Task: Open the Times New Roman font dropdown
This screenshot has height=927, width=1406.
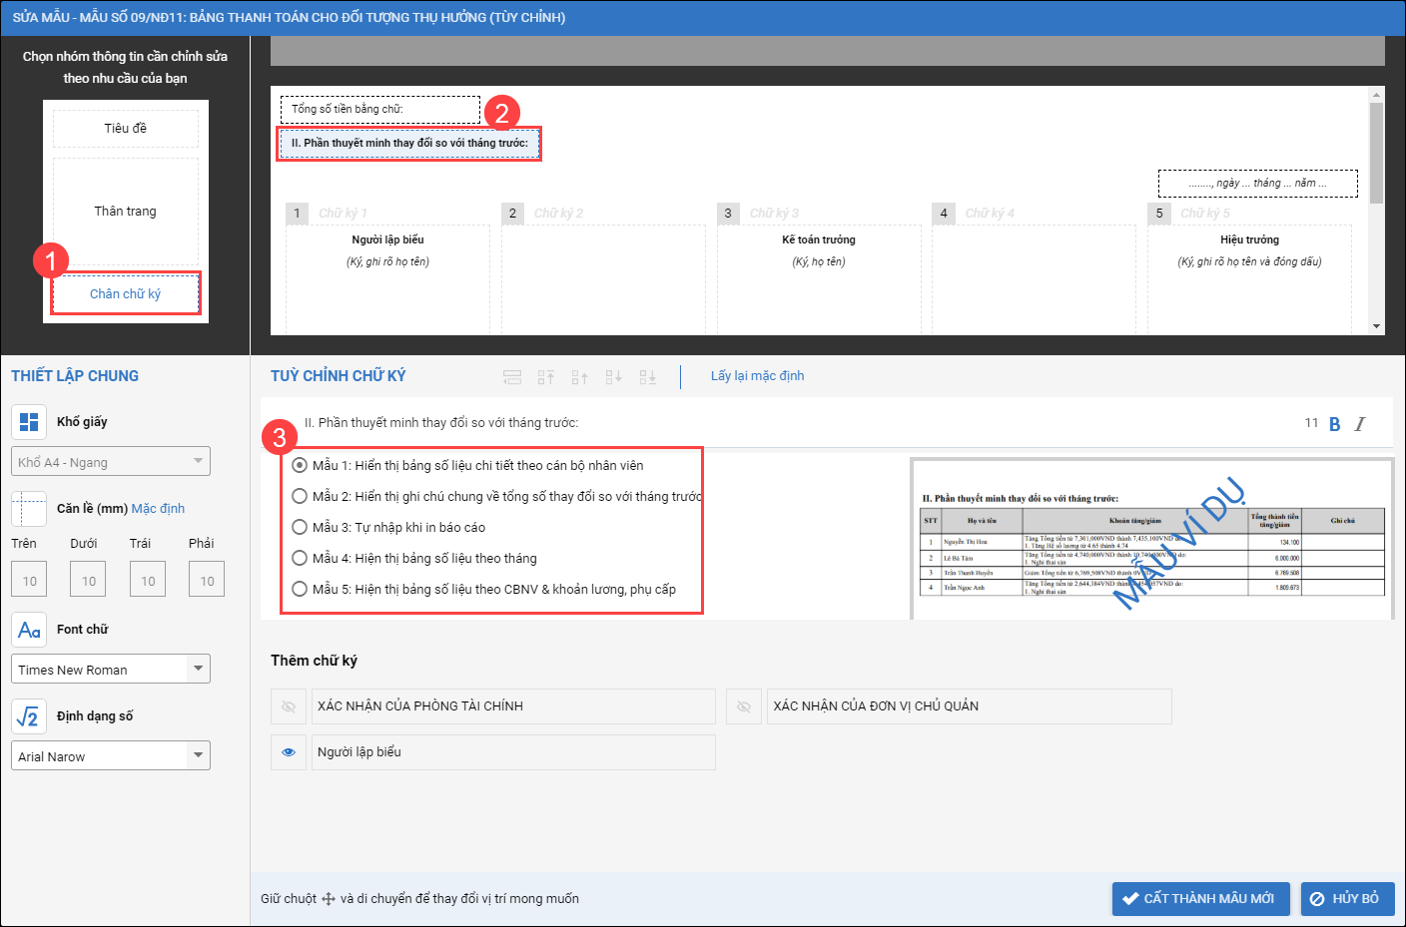Action: pyautogui.click(x=198, y=669)
